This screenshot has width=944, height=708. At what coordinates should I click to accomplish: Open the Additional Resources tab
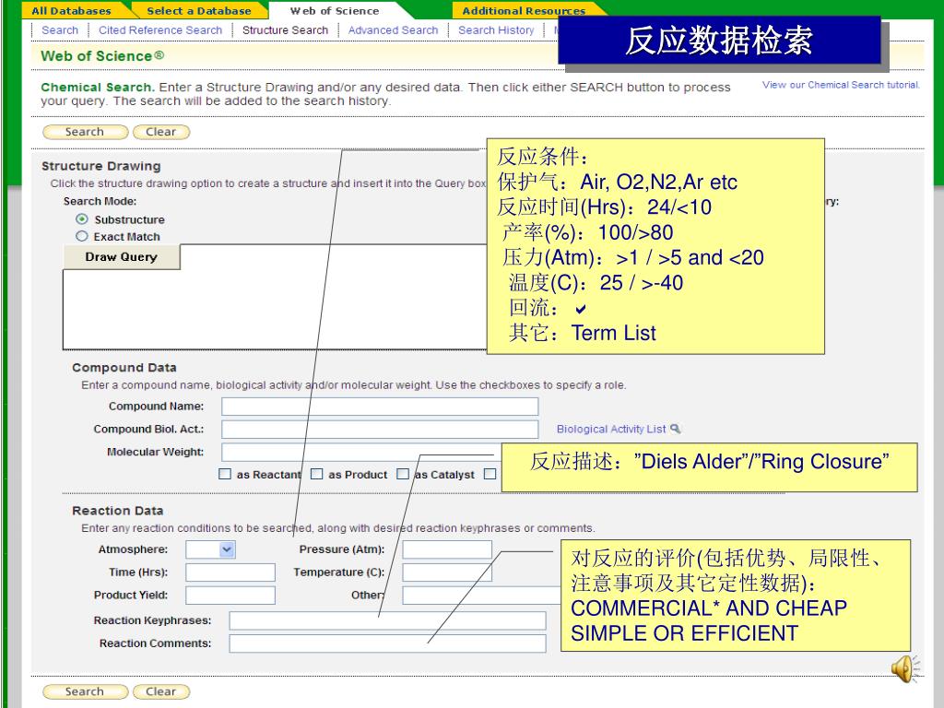524,10
